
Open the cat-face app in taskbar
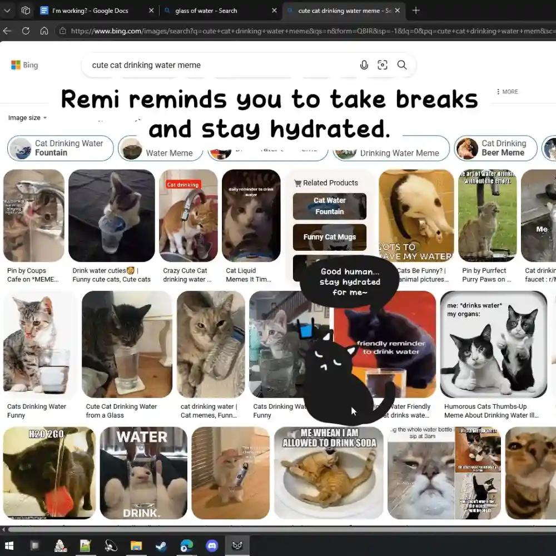point(237,545)
